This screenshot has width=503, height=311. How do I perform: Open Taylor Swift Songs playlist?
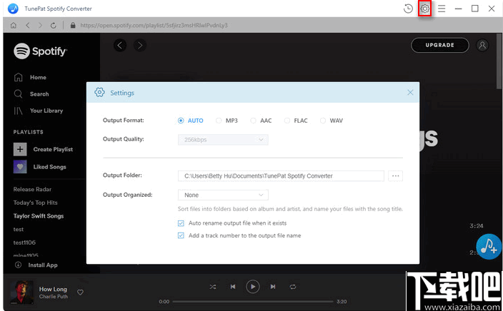click(x=39, y=216)
